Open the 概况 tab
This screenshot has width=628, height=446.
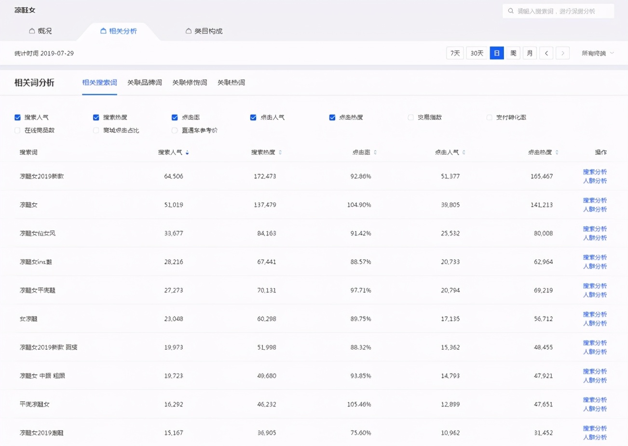click(x=40, y=31)
